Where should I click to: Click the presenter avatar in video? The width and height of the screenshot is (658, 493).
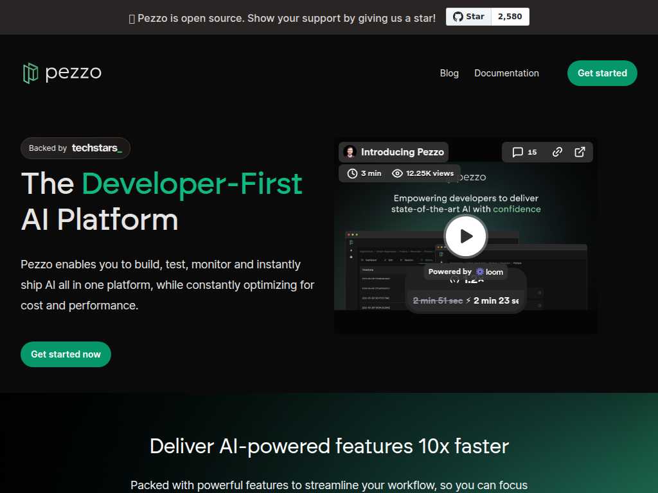click(350, 151)
